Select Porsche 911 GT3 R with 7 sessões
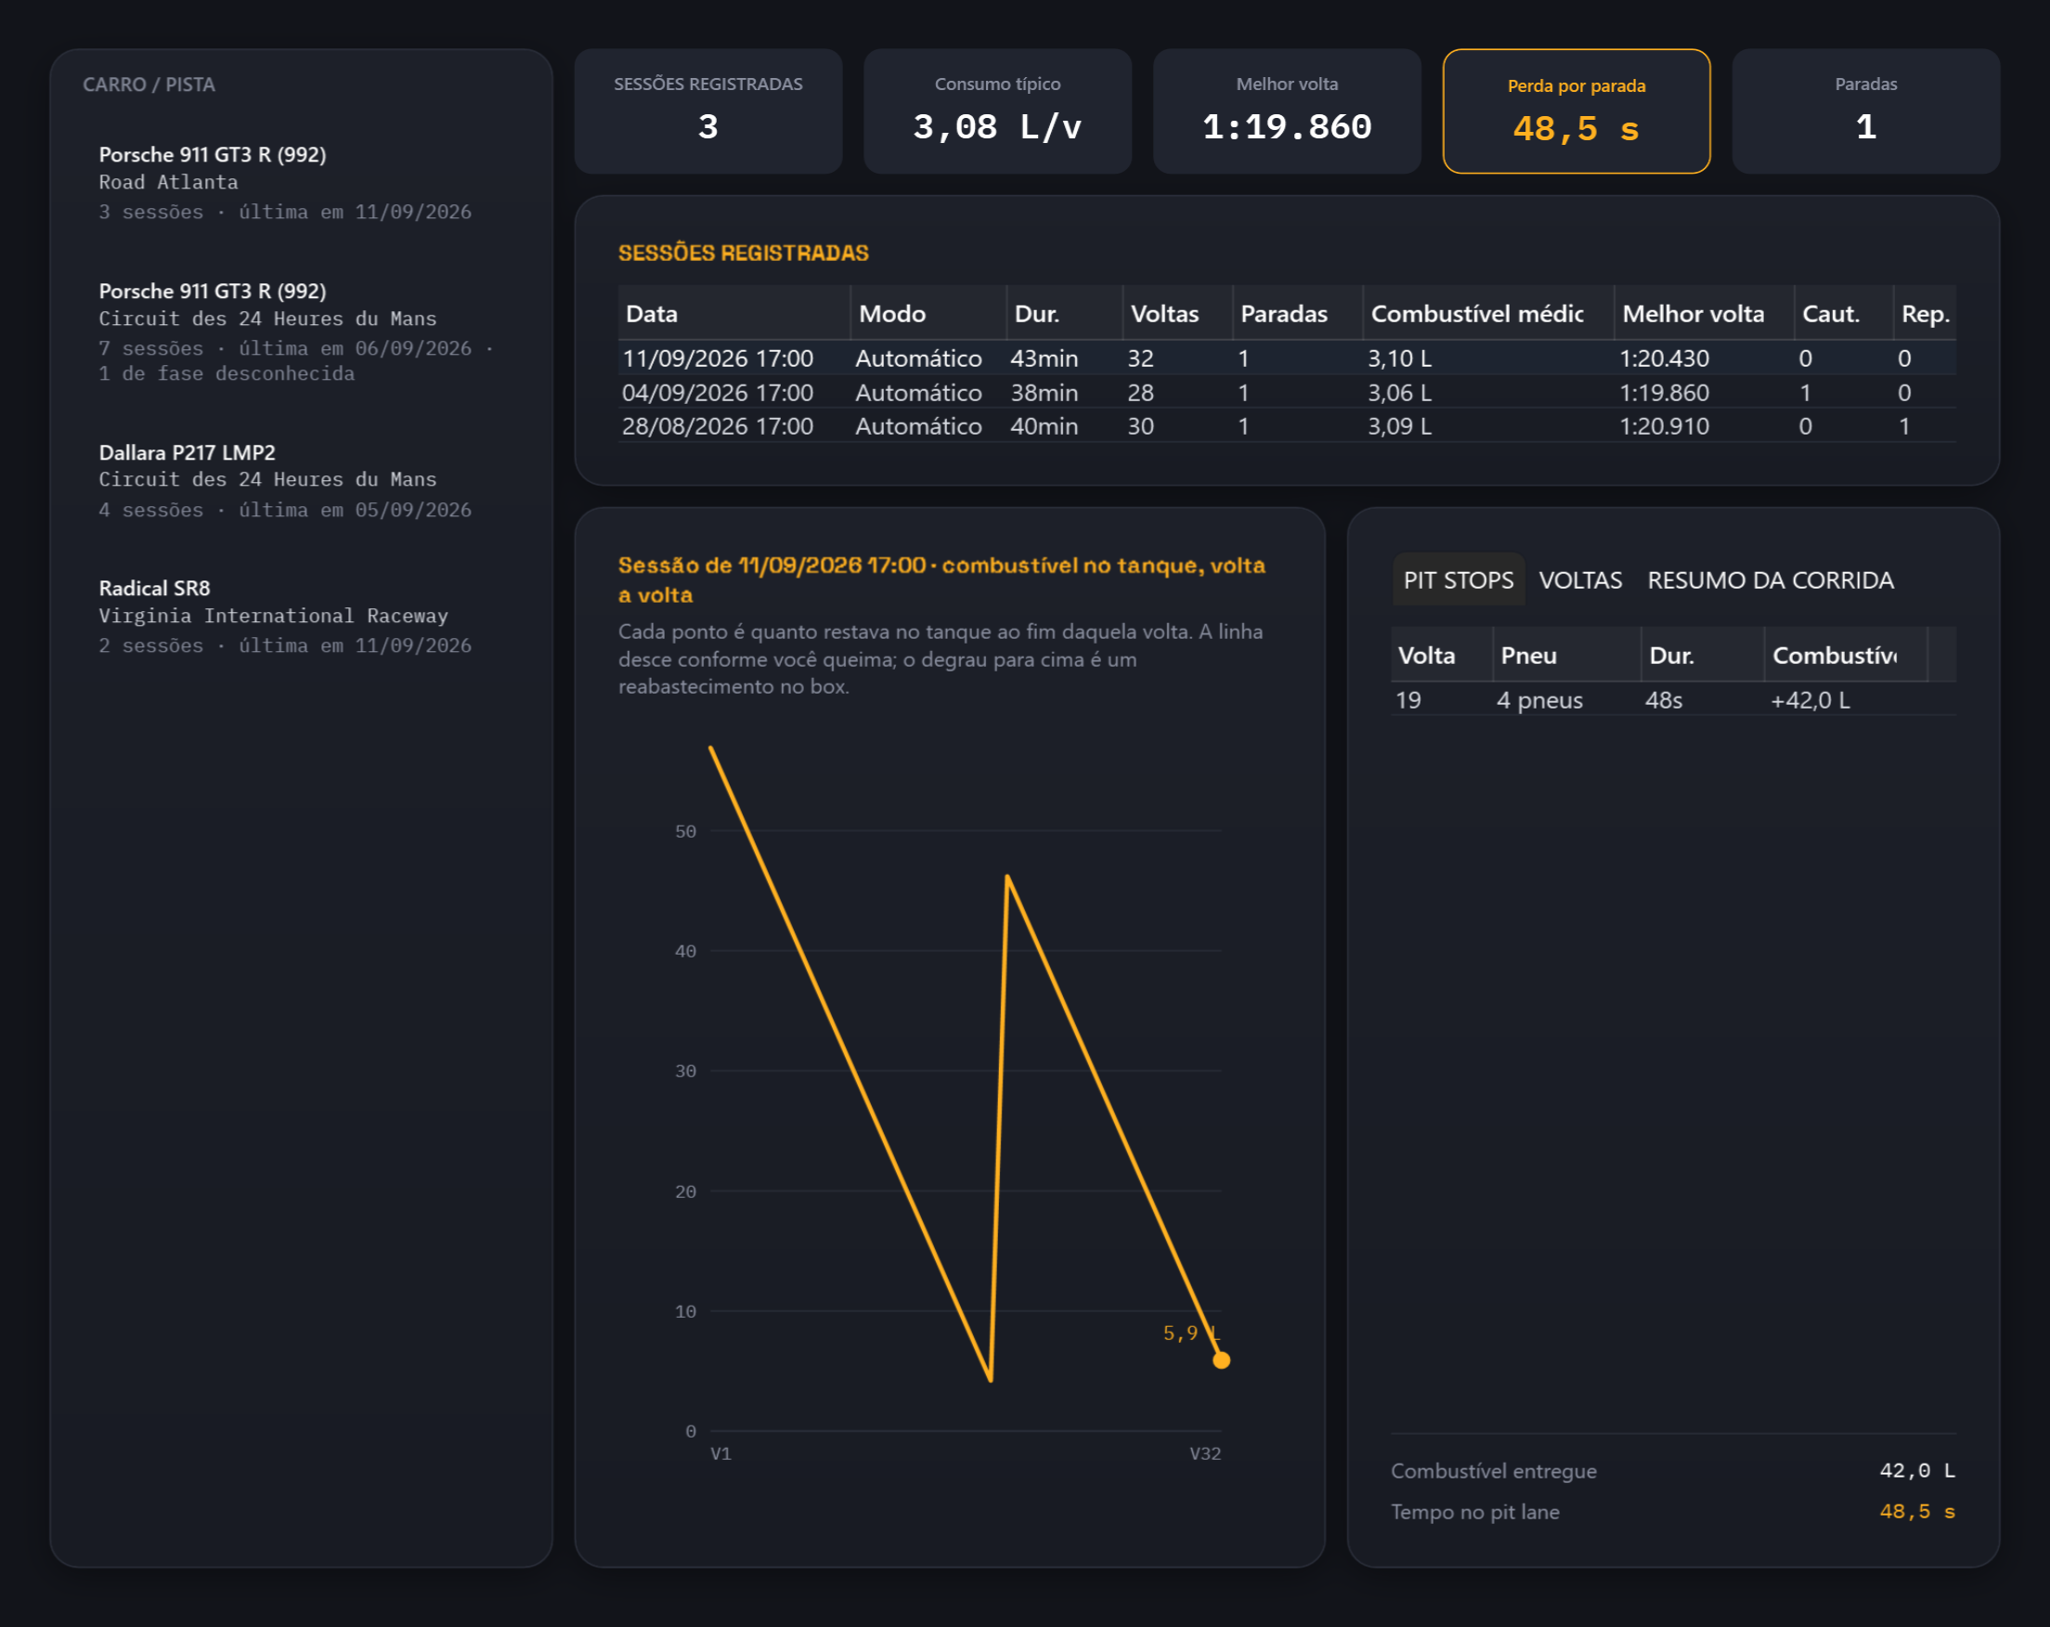2050x1627 pixels. (x=301, y=332)
